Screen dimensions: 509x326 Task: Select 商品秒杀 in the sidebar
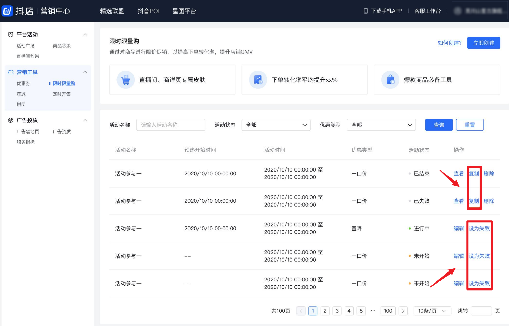pyautogui.click(x=62, y=46)
